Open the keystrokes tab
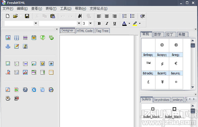Screen dimensions: 198x127 (162, 100)
